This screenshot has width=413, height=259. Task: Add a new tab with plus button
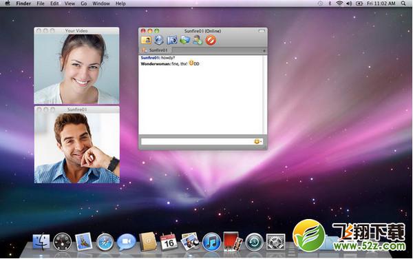(x=264, y=50)
